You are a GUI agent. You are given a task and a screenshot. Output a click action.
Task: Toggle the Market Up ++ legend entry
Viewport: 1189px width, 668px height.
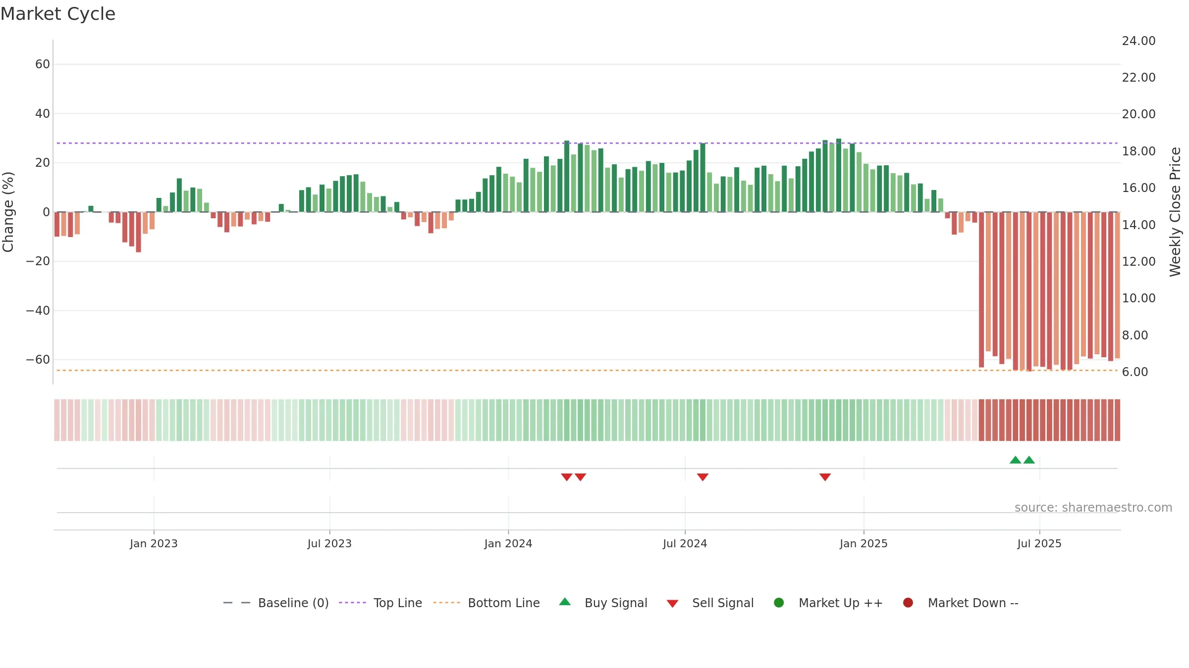pos(828,603)
